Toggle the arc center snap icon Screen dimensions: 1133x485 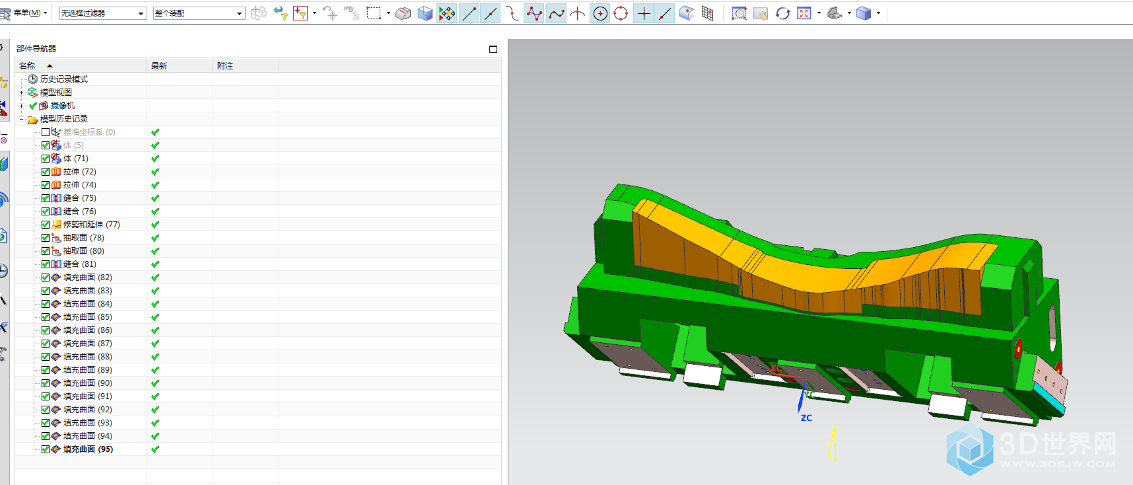(600, 13)
